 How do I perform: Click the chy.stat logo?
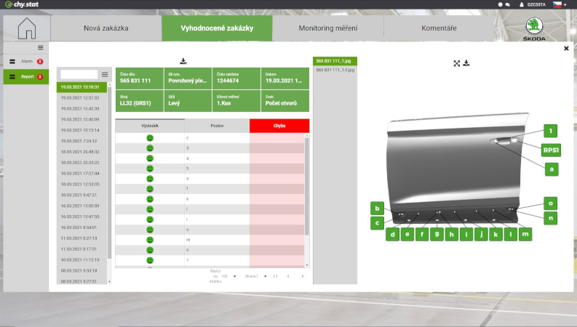[22, 4]
